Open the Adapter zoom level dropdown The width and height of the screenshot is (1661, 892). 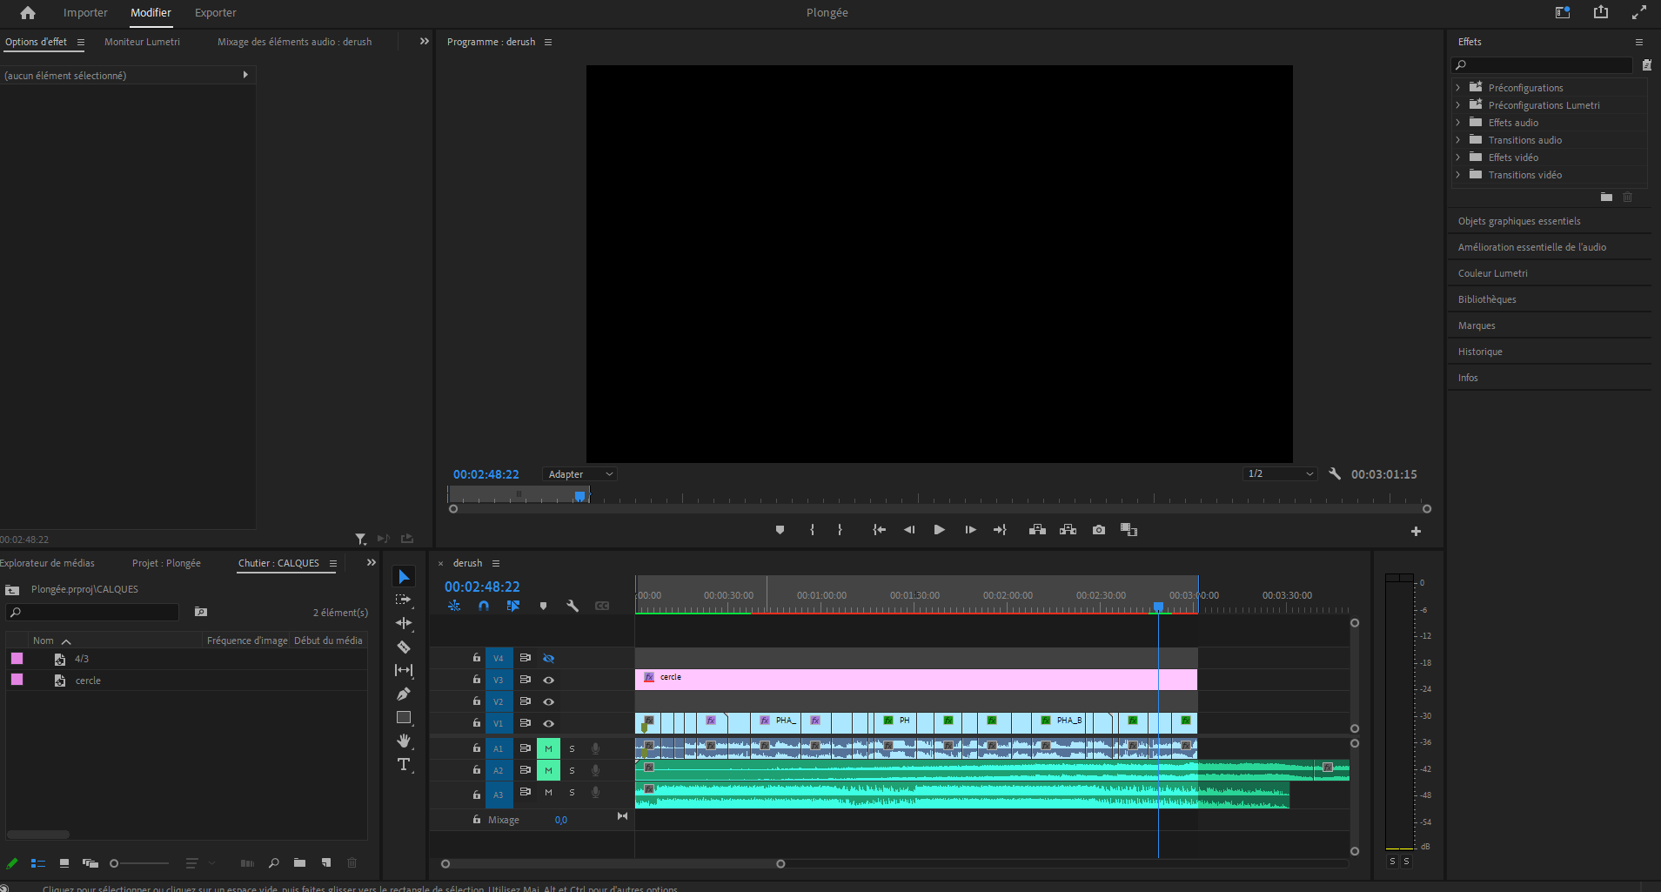coord(579,474)
